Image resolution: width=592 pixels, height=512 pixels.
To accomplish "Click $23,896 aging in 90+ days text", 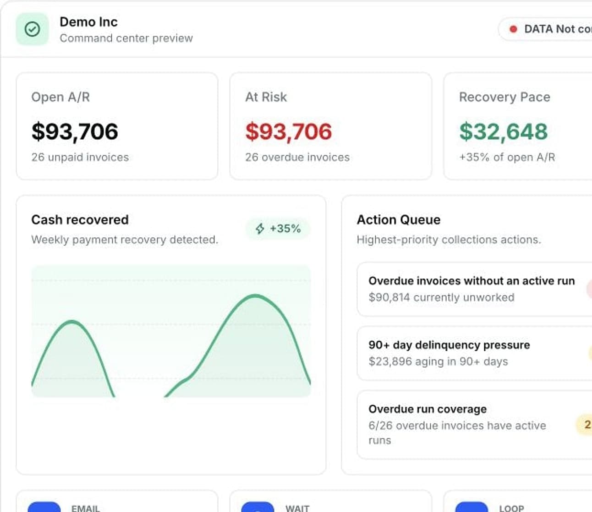I will [438, 361].
